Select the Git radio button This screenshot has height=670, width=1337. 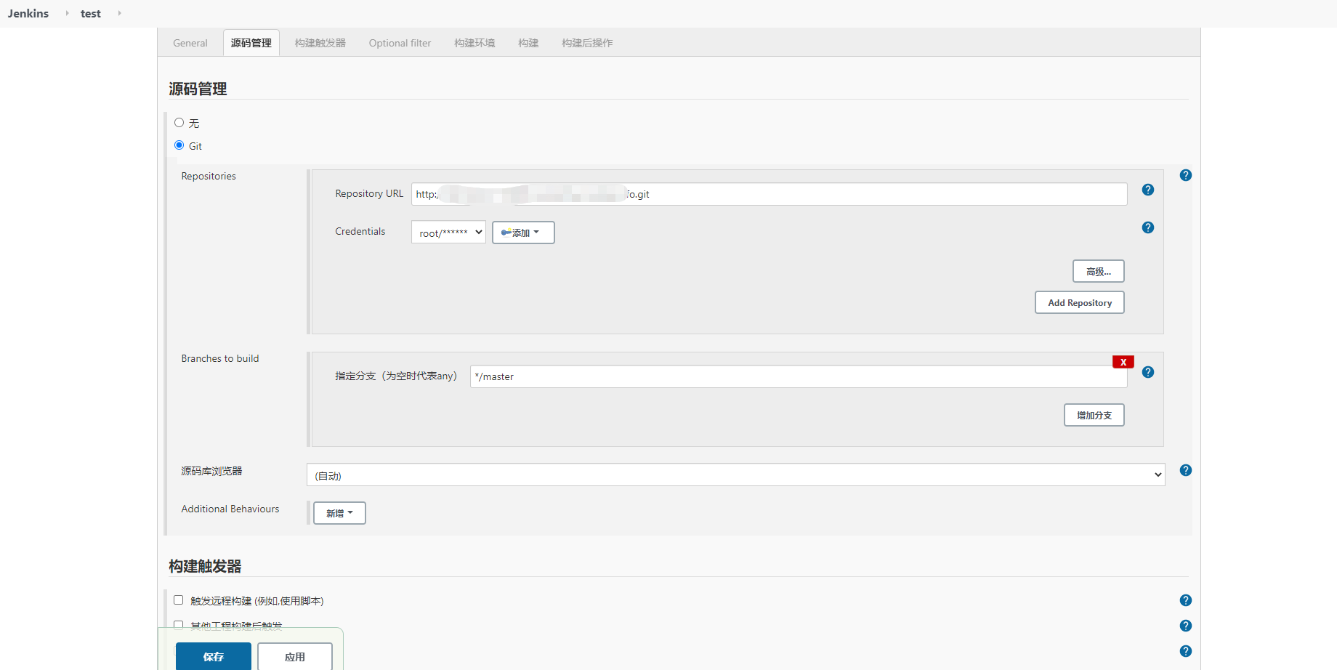179,145
